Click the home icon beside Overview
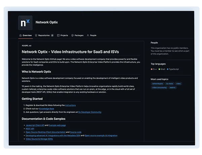This screenshot has height=155, width=202. 21,35
